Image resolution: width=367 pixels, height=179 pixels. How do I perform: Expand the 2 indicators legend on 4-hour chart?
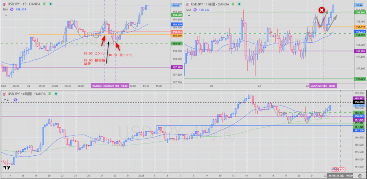(x=6, y=99)
